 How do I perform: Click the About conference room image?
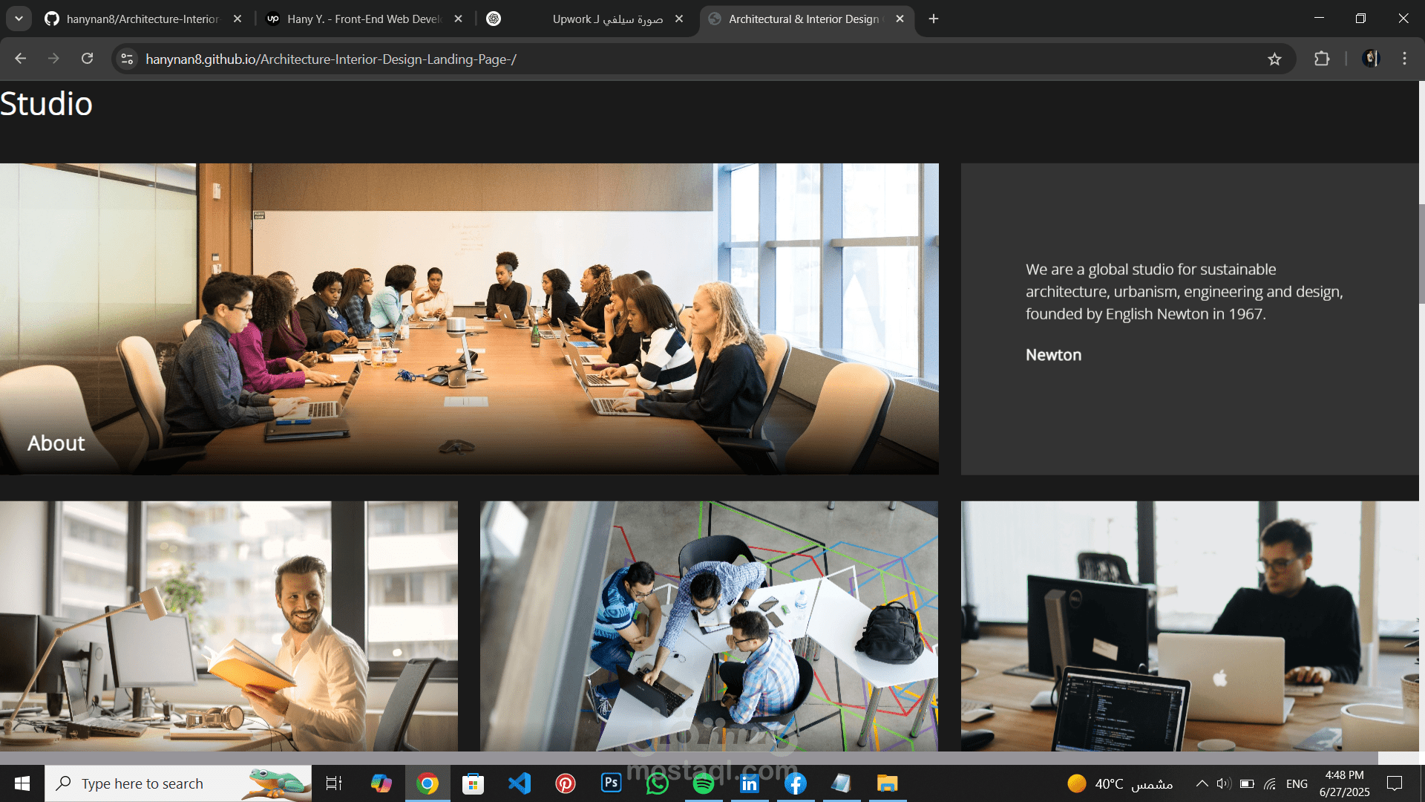[x=469, y=319]
